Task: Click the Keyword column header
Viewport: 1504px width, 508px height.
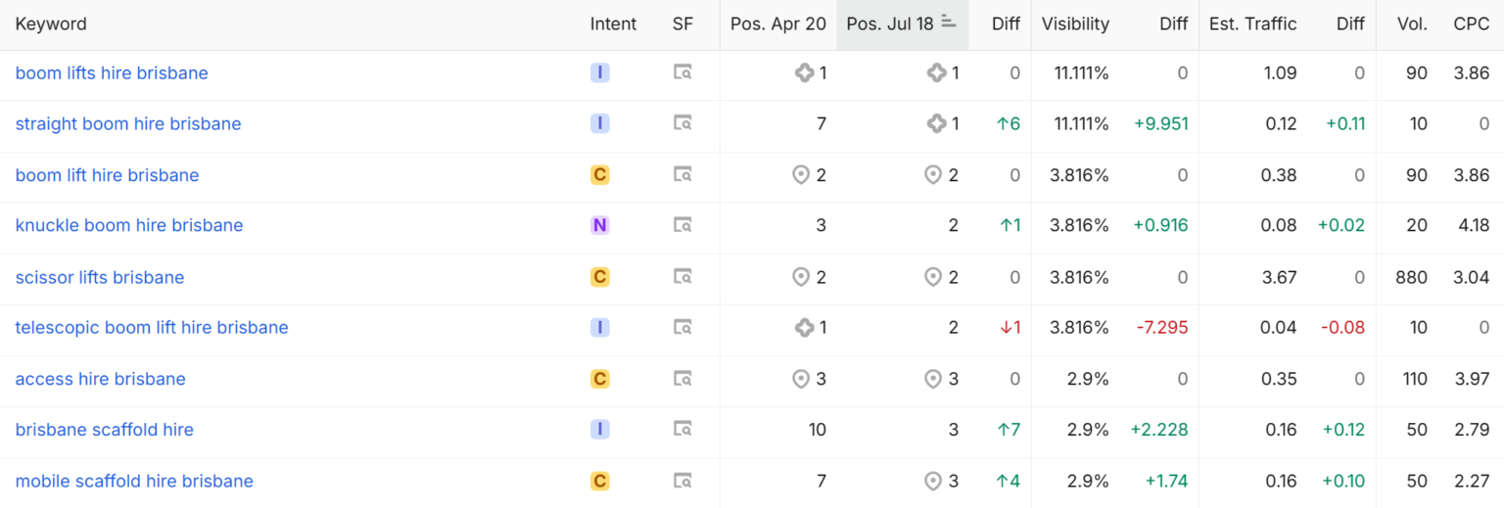Action: [x=51, y=23]
